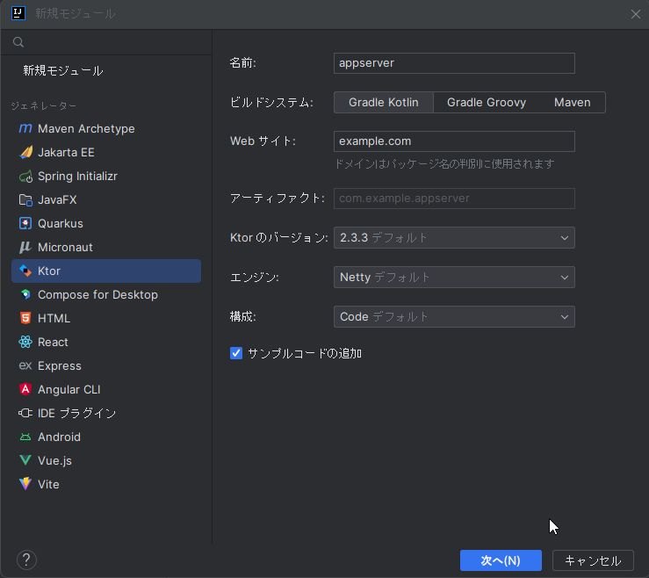Select the Ktor text label
Screen dimensions: 649x578
click(49, 271)
